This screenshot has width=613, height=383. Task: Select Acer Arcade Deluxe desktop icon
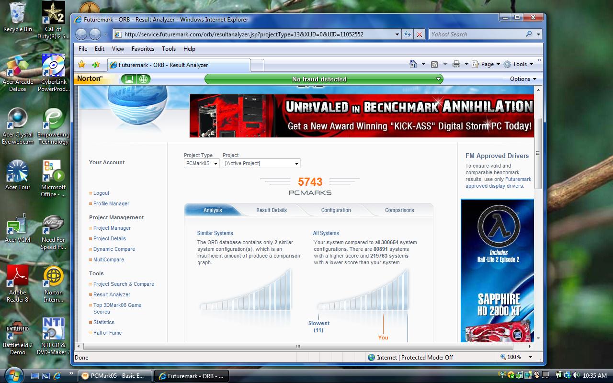17,73
